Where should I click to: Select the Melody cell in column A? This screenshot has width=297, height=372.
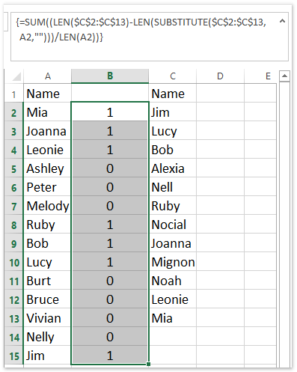(47, 206)
